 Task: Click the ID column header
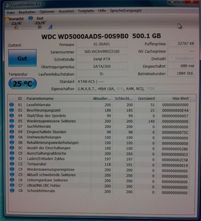click(20, 98)
